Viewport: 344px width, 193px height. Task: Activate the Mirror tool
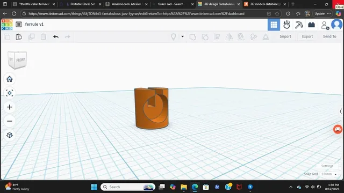tap(229, 37)
